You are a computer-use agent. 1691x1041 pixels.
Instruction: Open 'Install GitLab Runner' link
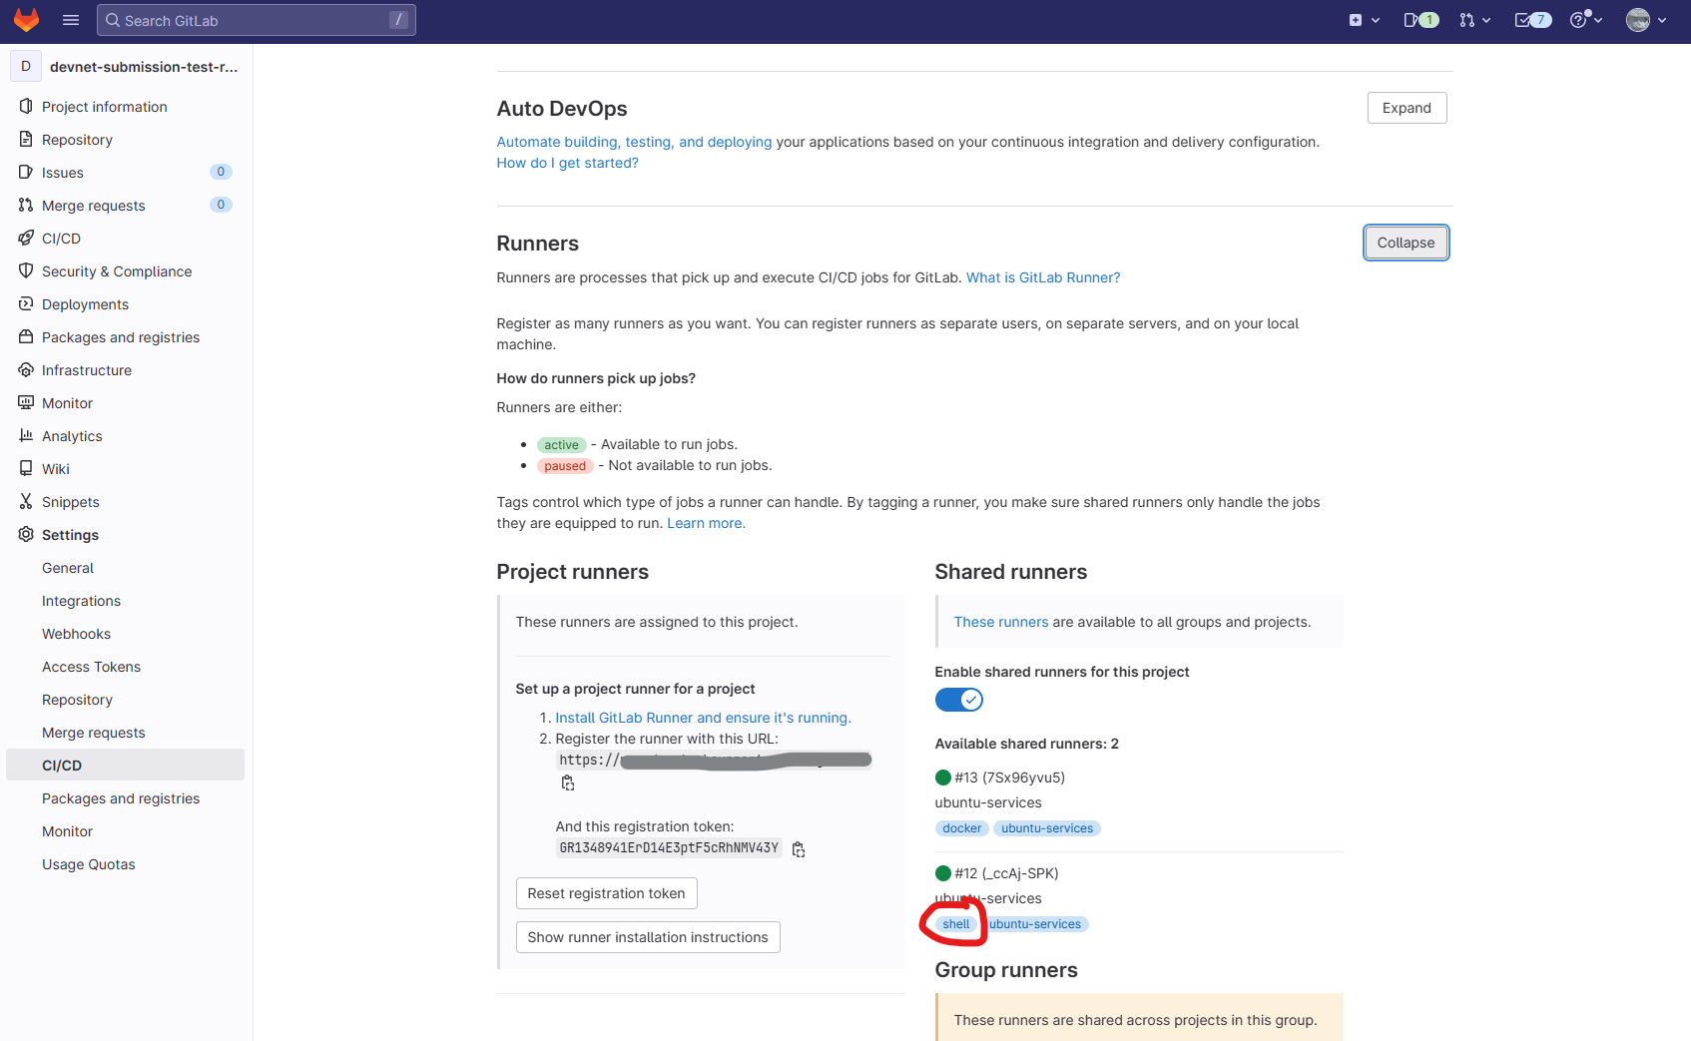point(703,718)
